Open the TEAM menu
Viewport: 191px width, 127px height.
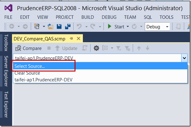point(130,17)
